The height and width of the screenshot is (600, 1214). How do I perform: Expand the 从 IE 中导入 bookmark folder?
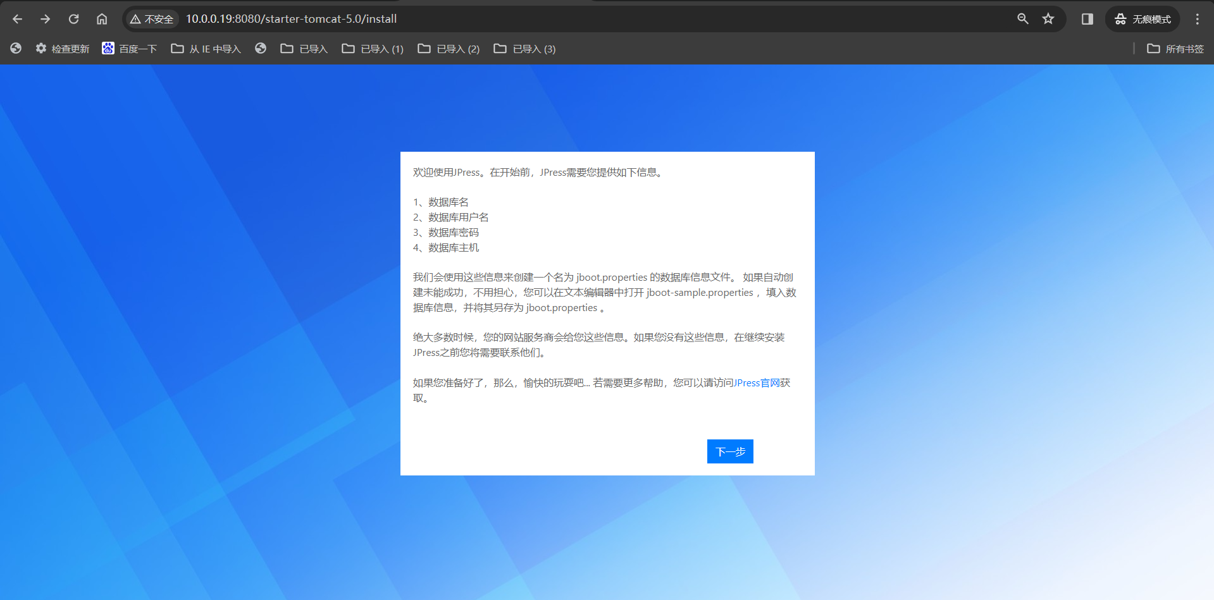click(206, 49)
